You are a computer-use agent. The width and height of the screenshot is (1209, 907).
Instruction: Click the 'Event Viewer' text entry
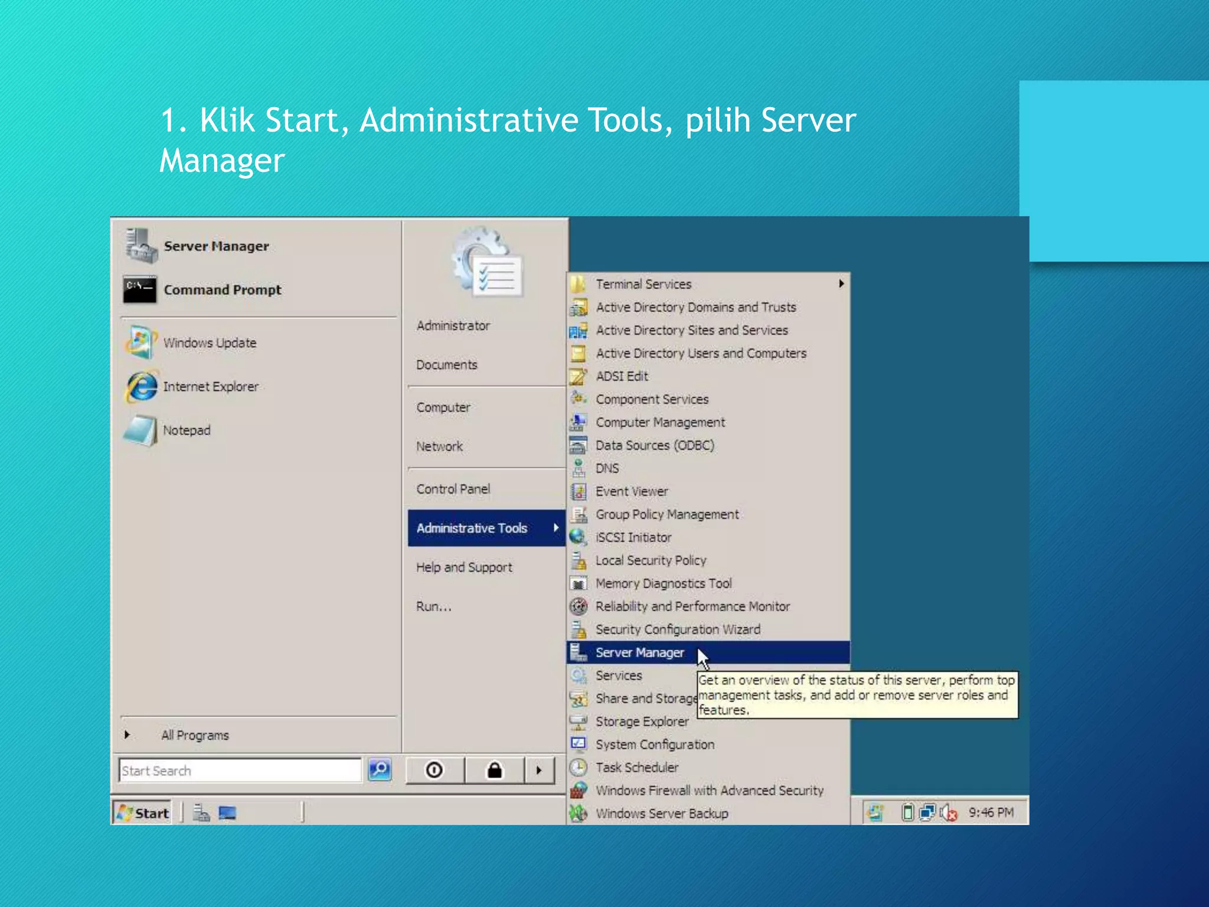tap(632, 491)
